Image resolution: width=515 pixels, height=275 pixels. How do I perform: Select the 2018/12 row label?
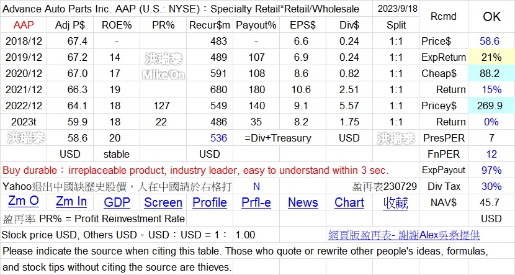pyautogui.click(x=24, y=41)
